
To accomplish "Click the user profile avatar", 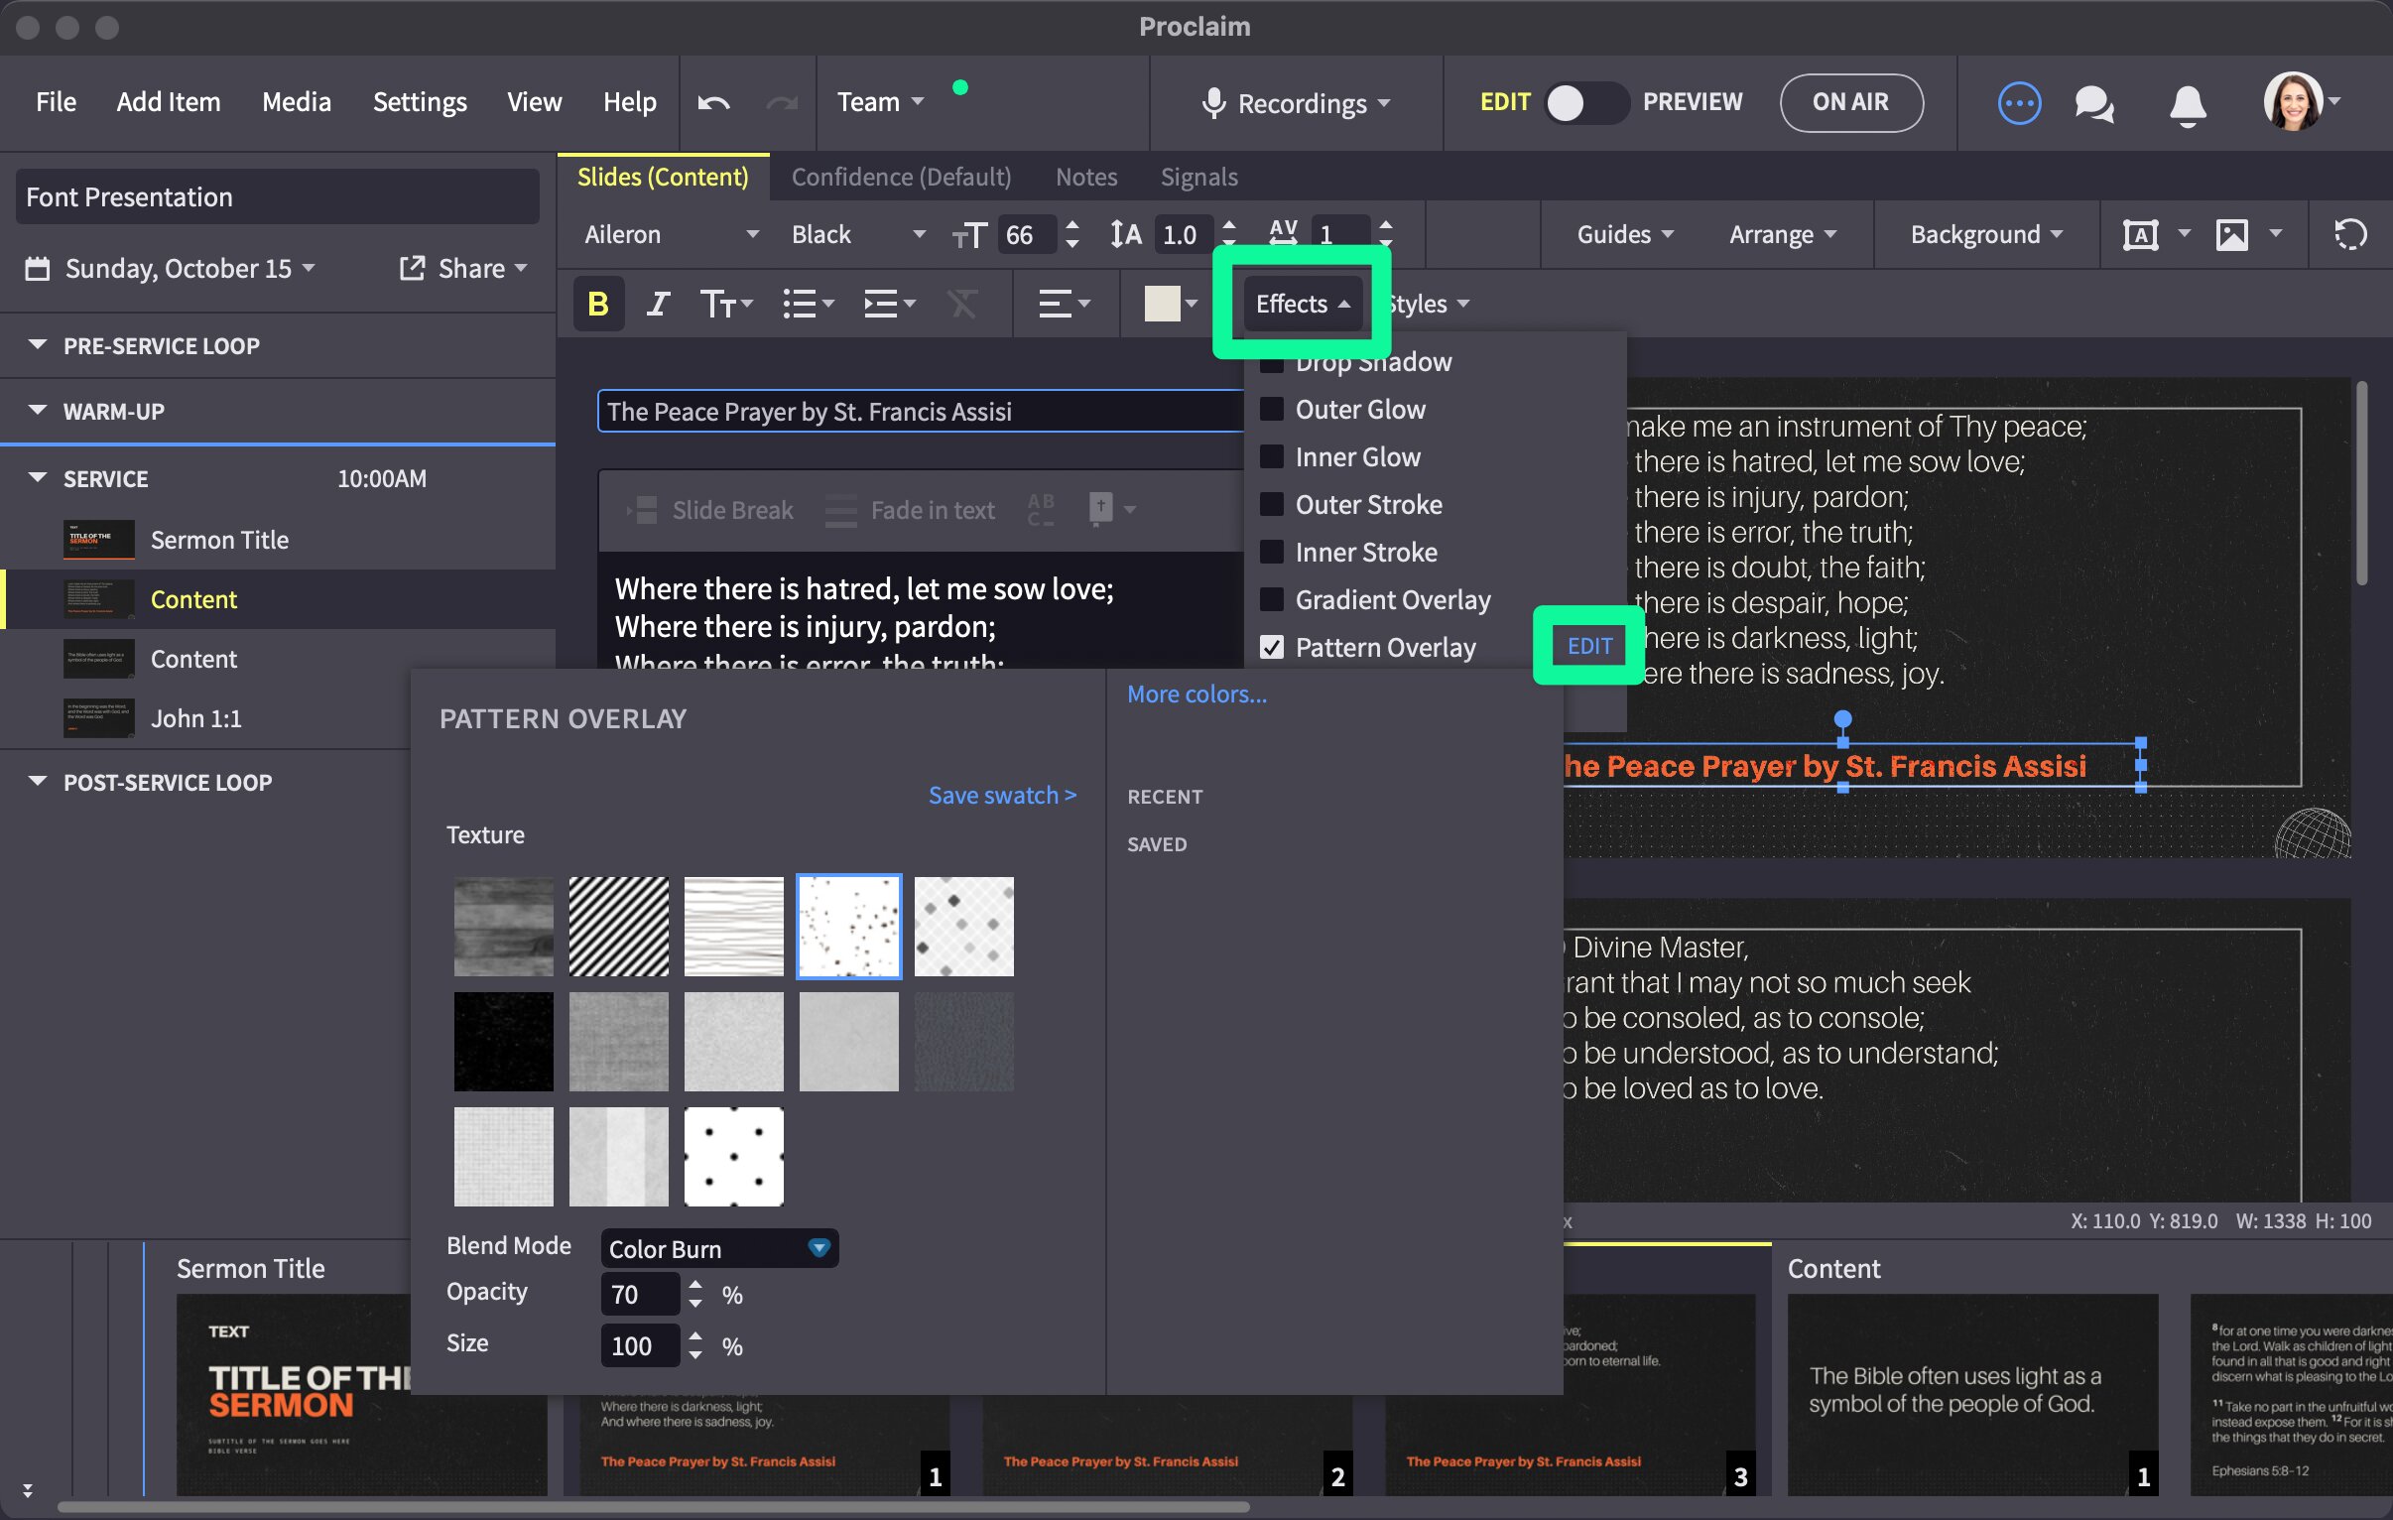I will pyautogui.click(x=2293, y=101).
